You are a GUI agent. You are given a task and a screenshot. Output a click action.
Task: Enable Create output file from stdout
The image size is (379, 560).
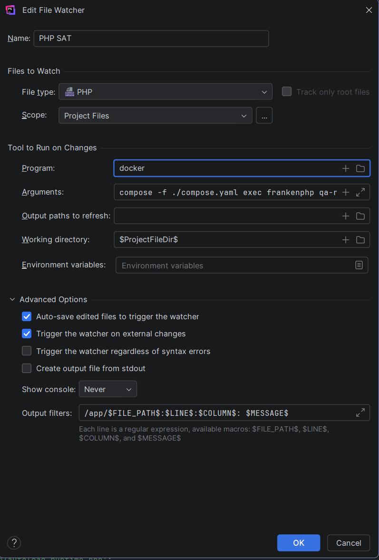click(27, 368)
